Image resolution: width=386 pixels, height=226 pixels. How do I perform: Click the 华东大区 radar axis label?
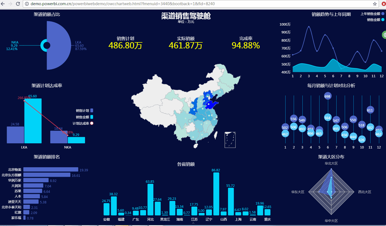pos(298,192)
